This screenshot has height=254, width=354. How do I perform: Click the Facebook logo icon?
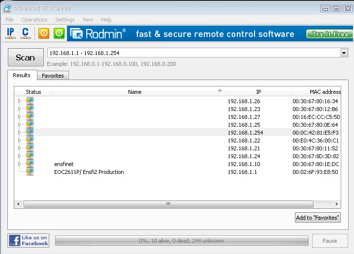(15, 240)
